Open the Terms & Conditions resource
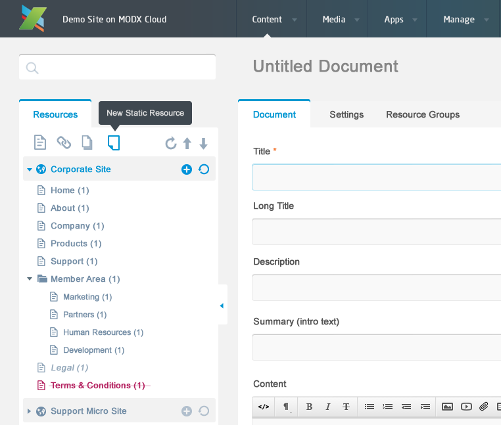Viewport: 501px width, 425px height. (x=97, y=386)
